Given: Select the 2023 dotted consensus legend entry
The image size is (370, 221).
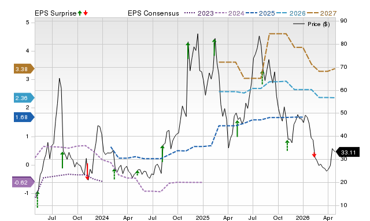Looking at the screenshot, I should click(199, 13).
